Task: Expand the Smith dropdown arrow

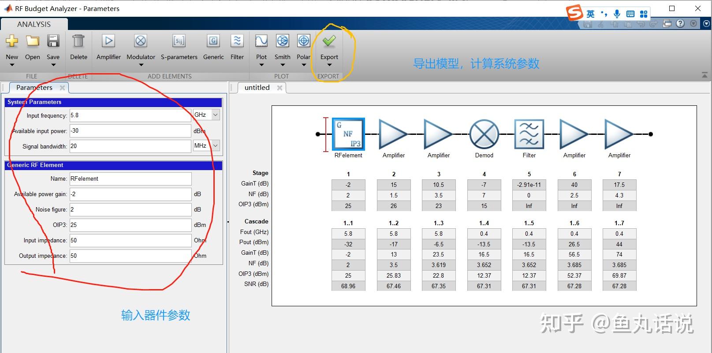Action: pyautogui.click(x=283, y=65)
